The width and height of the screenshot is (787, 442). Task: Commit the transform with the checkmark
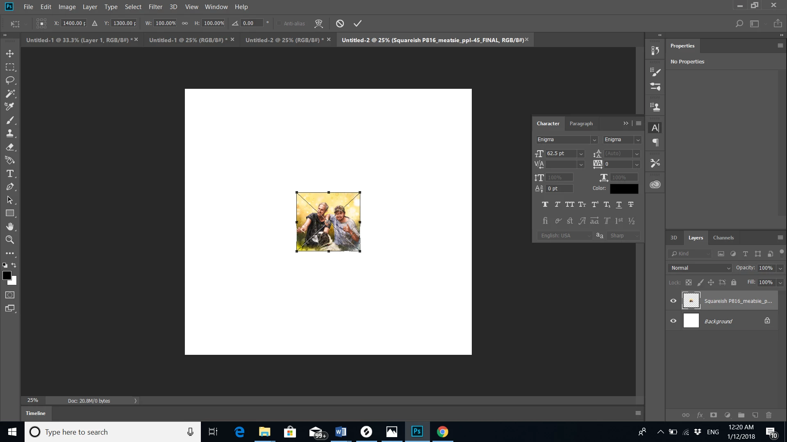[x=357, y=23]
